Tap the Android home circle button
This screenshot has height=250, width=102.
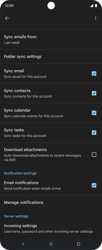tap(51, 244)
